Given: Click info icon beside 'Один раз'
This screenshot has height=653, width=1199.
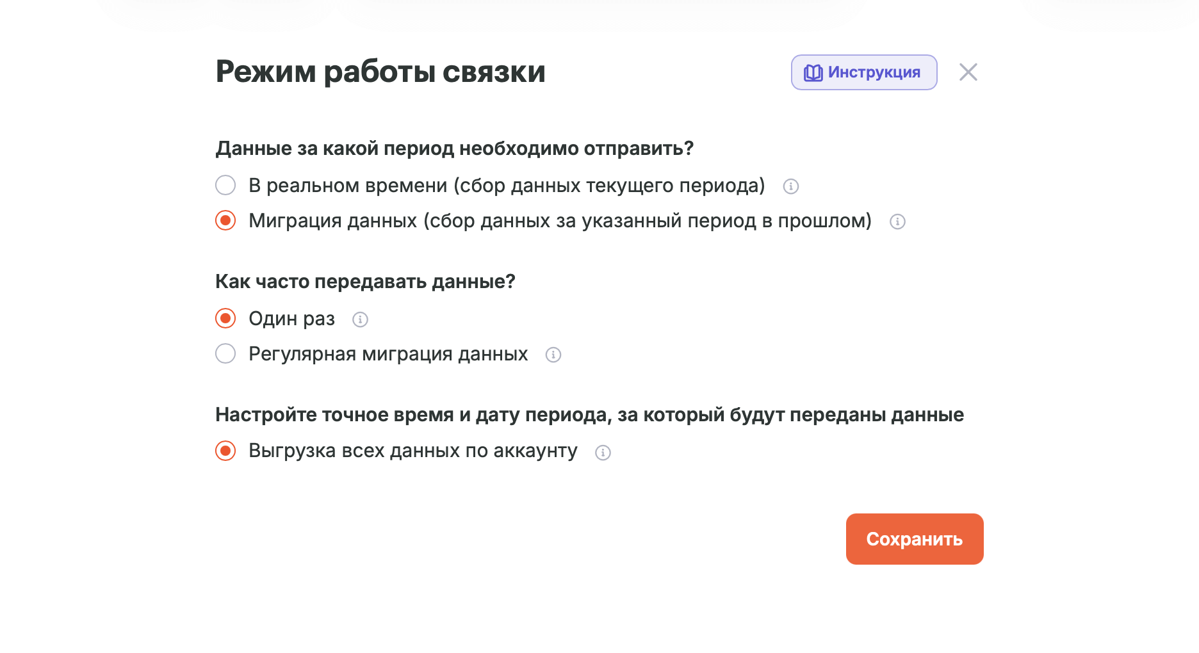Looking at the screenshot, I should (x=361, y=319).
